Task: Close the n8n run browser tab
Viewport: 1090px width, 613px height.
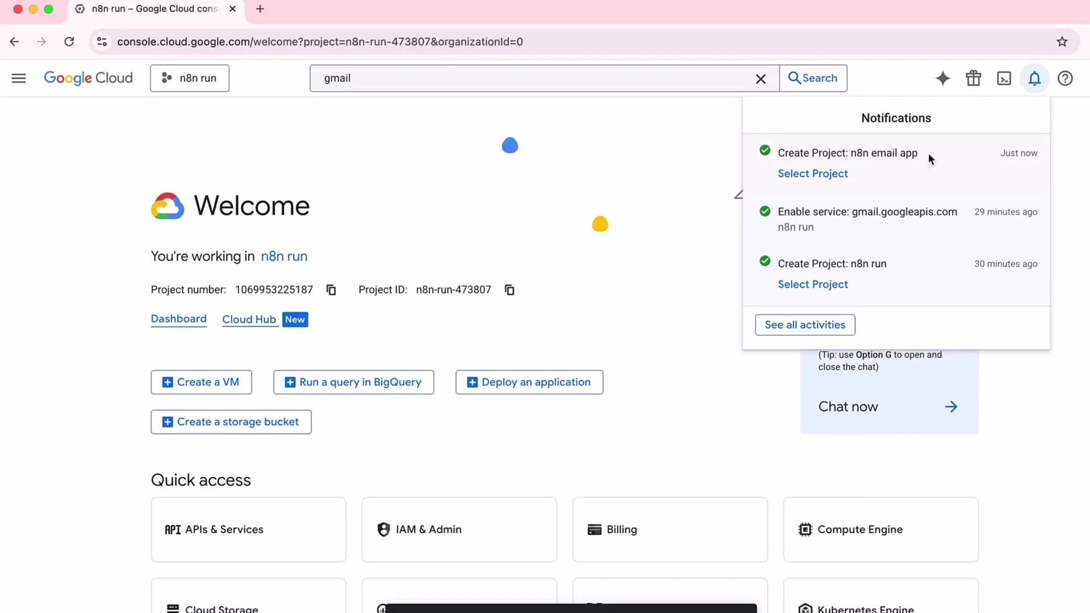Action: coord(232,9)
